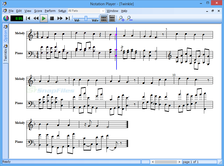Screen dimensions: 224x166
Task: Toggle the two-page view layout icon
Action: (x=112, y=18)
